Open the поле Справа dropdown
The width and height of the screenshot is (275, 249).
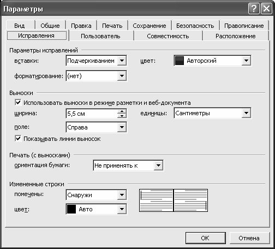click(122, 127)
